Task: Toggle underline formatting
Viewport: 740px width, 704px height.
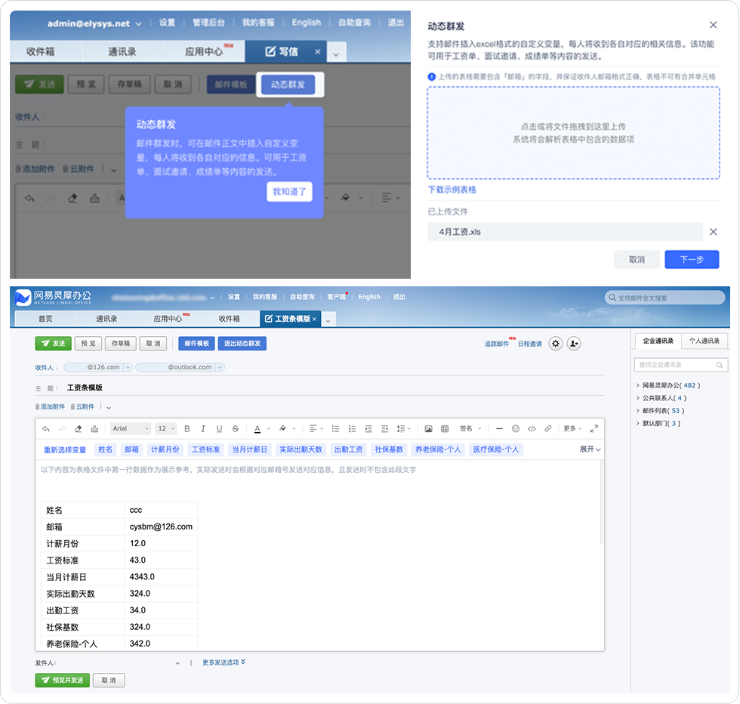Action: (x=218, y=428)
